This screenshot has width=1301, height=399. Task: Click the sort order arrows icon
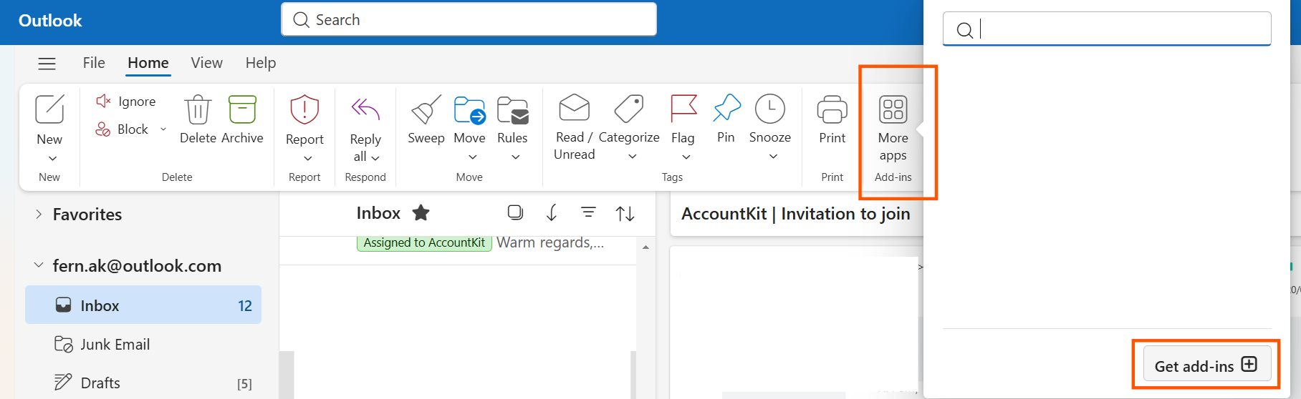tap(625, 213)
